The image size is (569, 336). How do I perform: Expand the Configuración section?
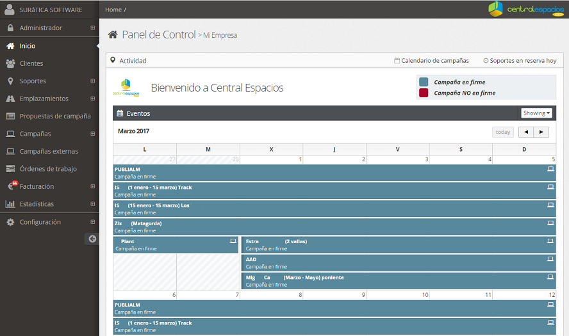pyautogui.click(x=92, y=222)
